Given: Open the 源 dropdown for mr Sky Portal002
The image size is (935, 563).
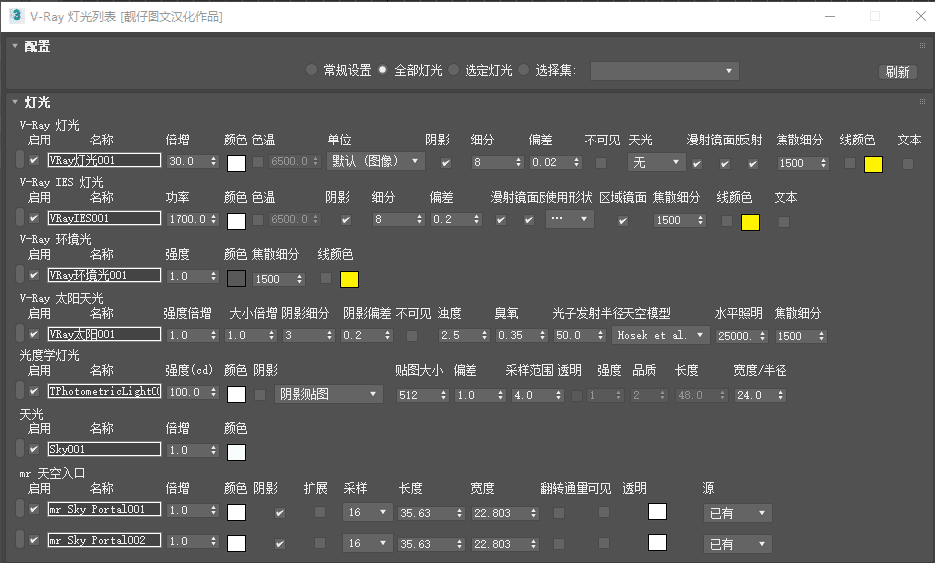Looking at the screenshot, I should click(x=738, y=544).
